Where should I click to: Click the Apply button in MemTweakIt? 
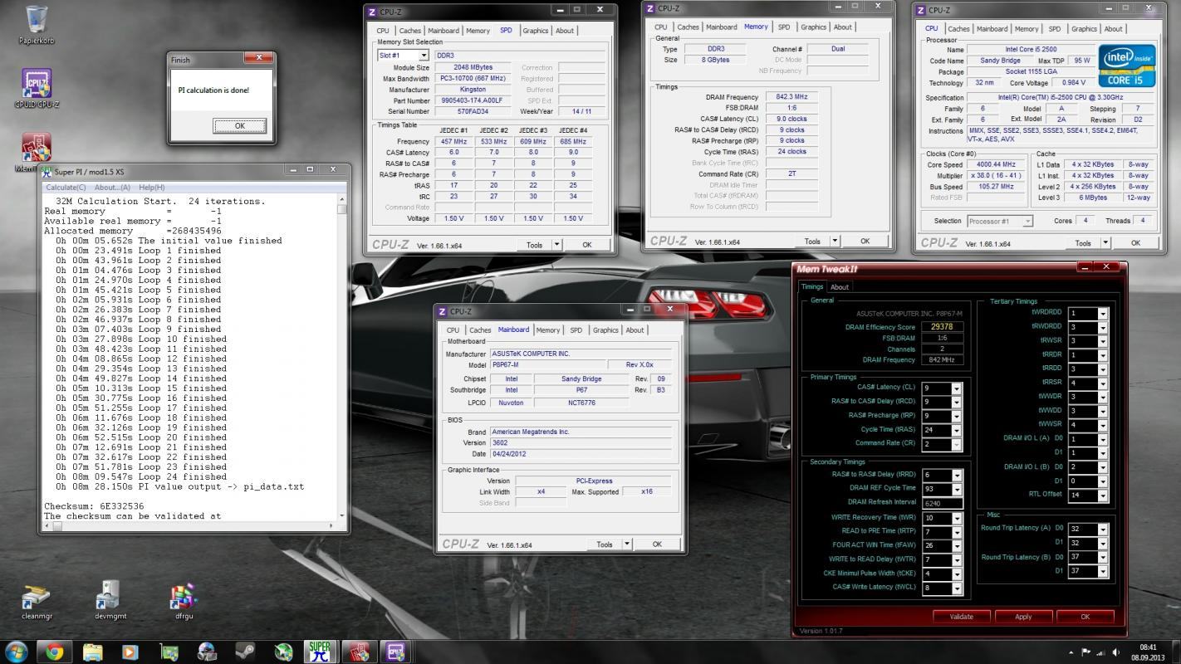pyautogui.click(x=1023, y=617)
